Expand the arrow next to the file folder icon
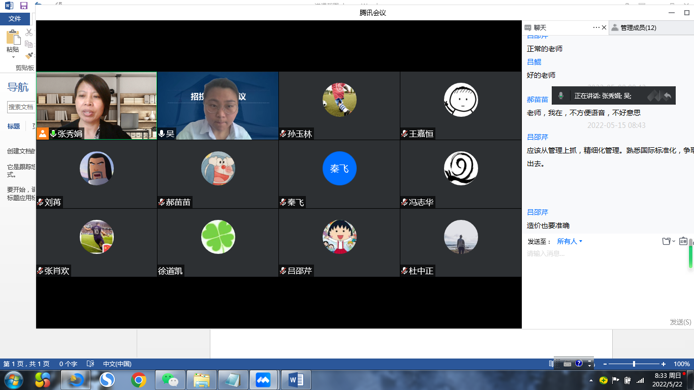Viewport: 694px width, 390px height. point(674,241)
